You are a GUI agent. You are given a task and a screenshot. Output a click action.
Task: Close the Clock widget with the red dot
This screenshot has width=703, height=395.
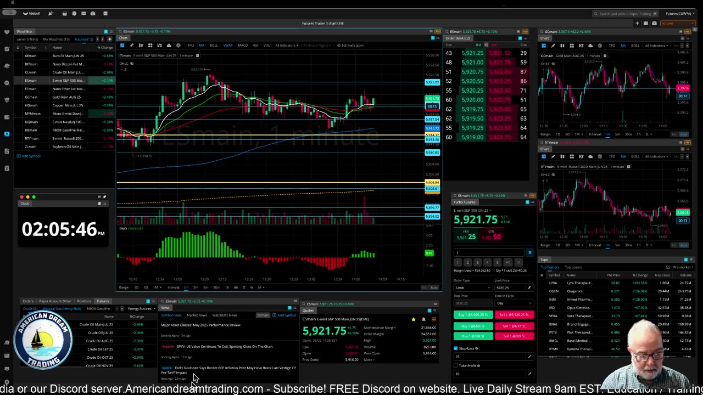[x=21, y=197]
